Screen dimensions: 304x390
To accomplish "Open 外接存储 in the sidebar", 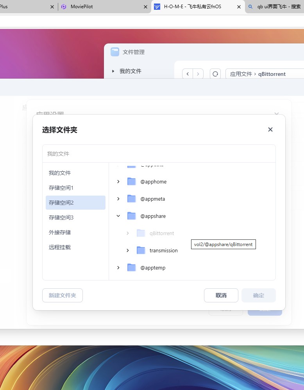I will click(x=60, y=232).
